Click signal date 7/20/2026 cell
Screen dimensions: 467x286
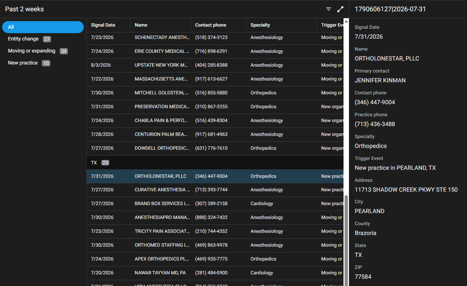click(102, 273)
